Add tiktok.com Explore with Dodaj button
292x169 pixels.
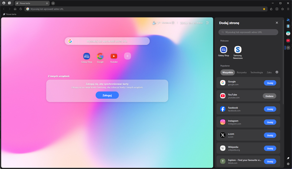pyautogui.click(x=270, y=161)
